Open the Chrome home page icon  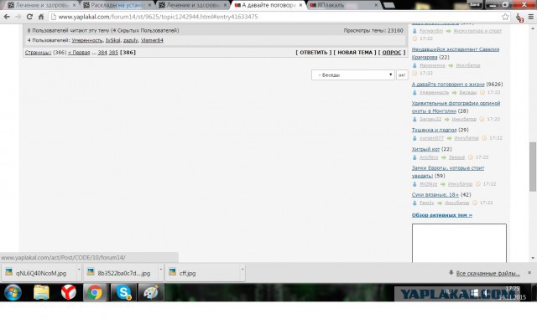coord(41,17)
